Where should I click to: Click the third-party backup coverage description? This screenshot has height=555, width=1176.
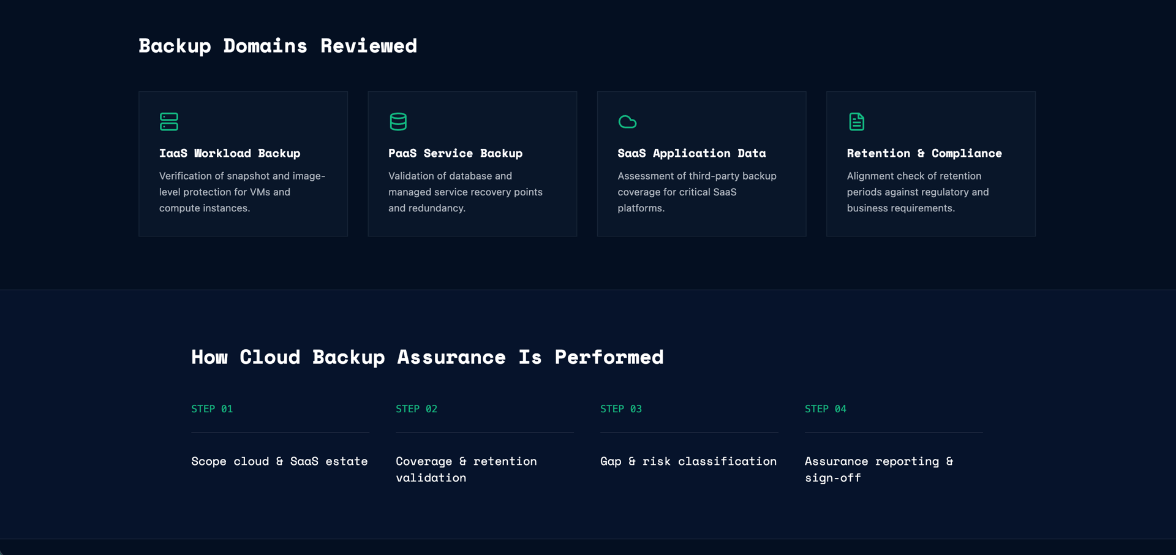(x=697, y=192)
